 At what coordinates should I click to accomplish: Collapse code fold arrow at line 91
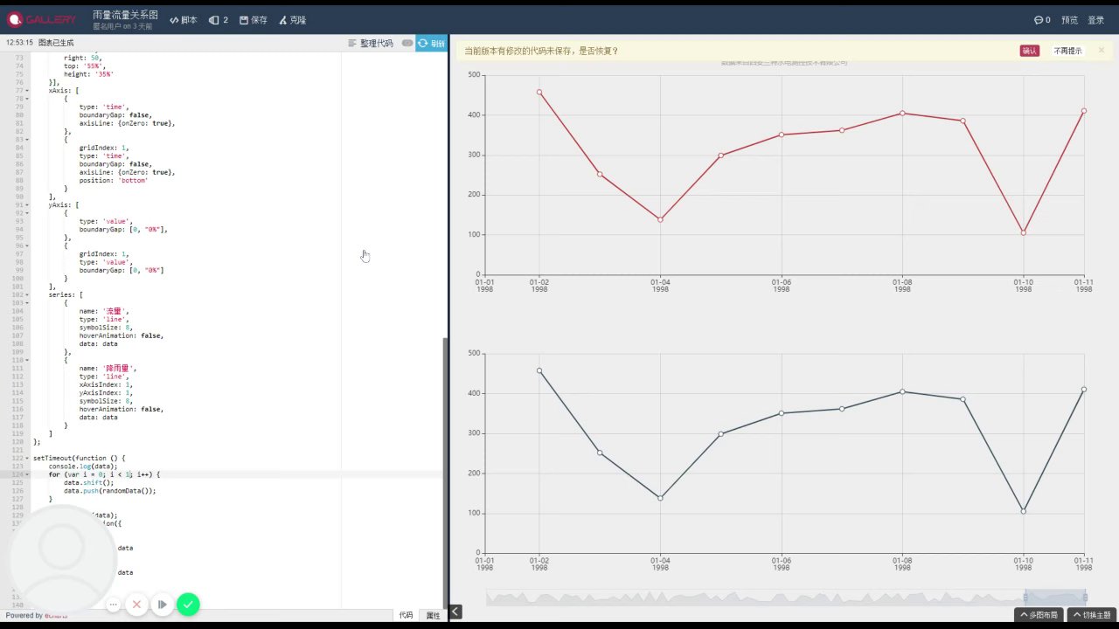click(x=26, y=205)
